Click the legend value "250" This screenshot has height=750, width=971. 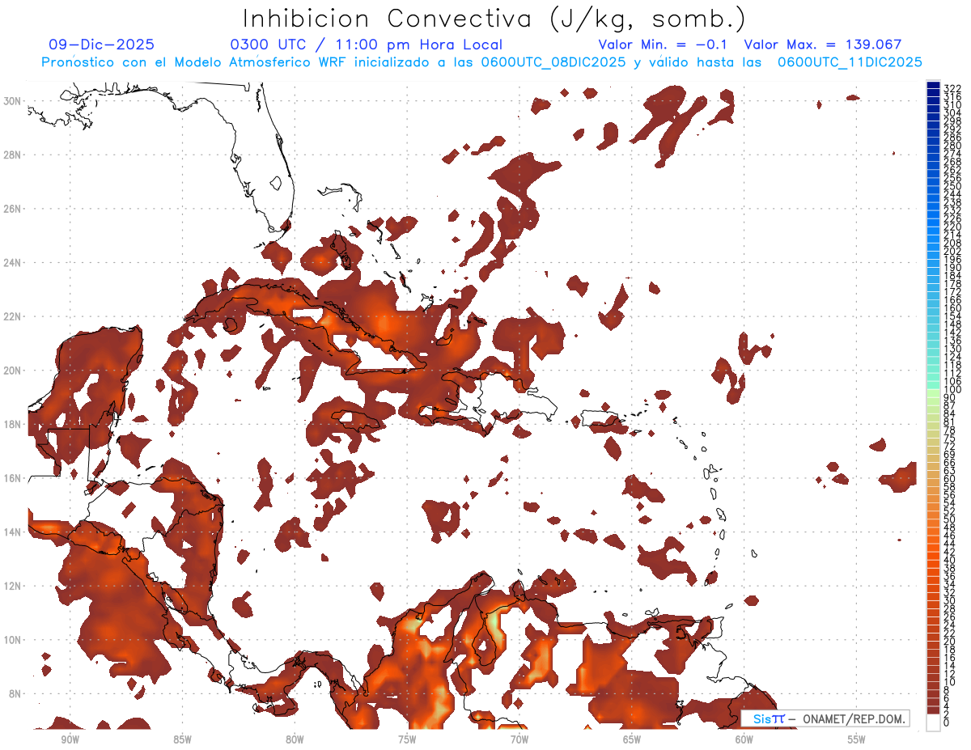point(952,186)
